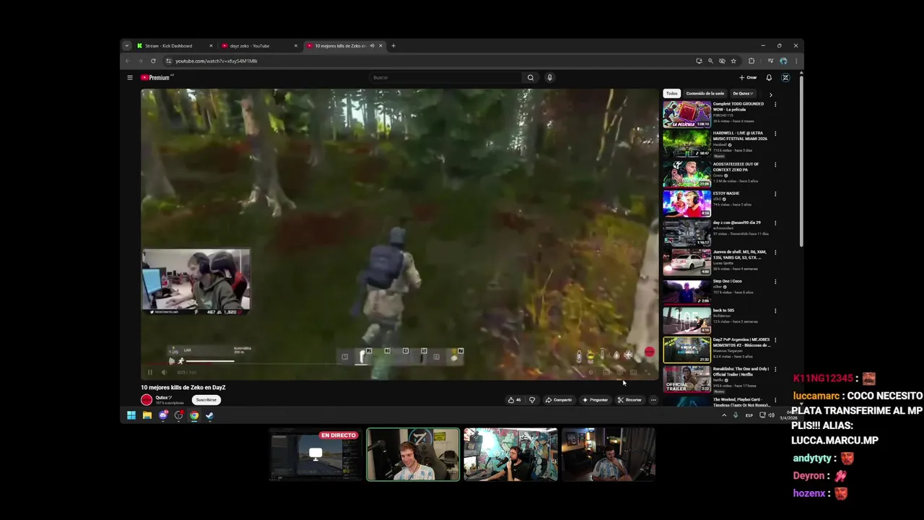Open options menu for Step One | Coco video
This screenshot has width=924, height=520.
coord(775,282)
